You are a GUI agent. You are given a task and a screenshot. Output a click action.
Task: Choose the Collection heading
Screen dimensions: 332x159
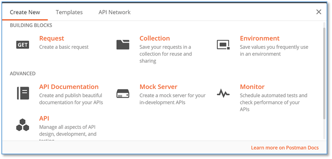[x=155, y=39]
